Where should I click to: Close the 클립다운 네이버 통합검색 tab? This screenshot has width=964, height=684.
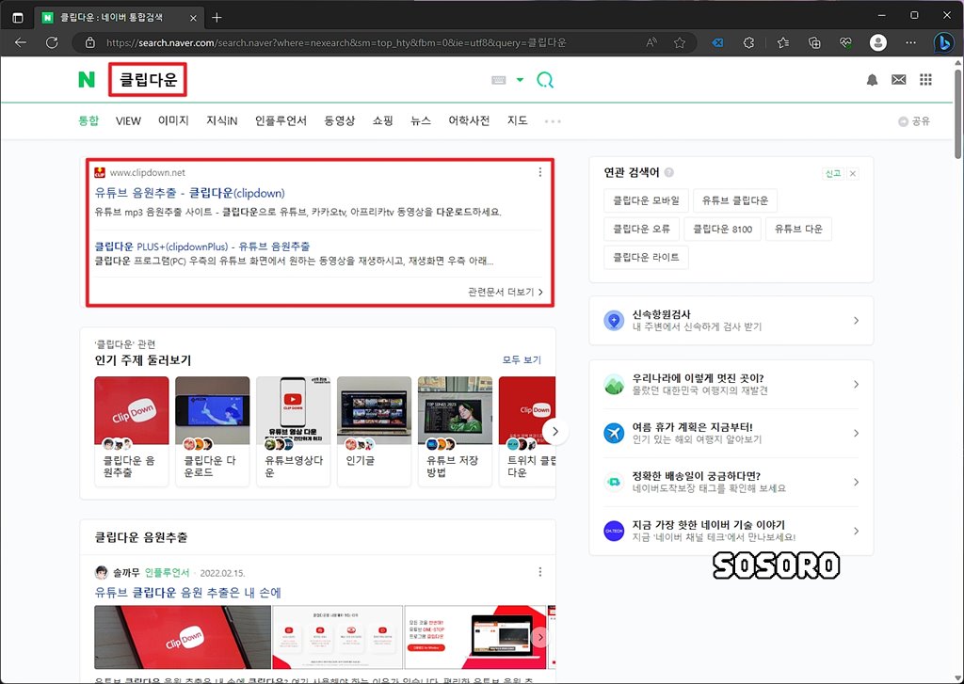tap(193, 18)
